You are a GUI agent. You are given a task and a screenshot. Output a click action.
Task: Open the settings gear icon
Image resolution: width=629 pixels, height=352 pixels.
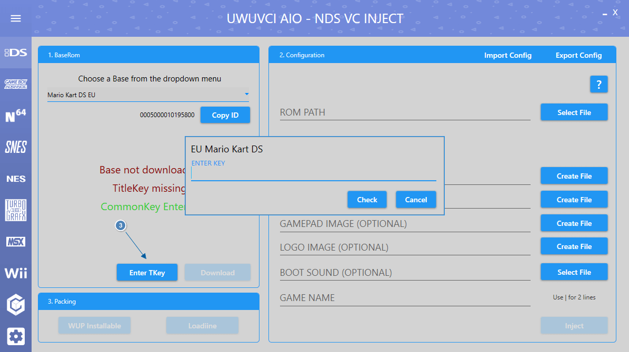pos(16,336)
